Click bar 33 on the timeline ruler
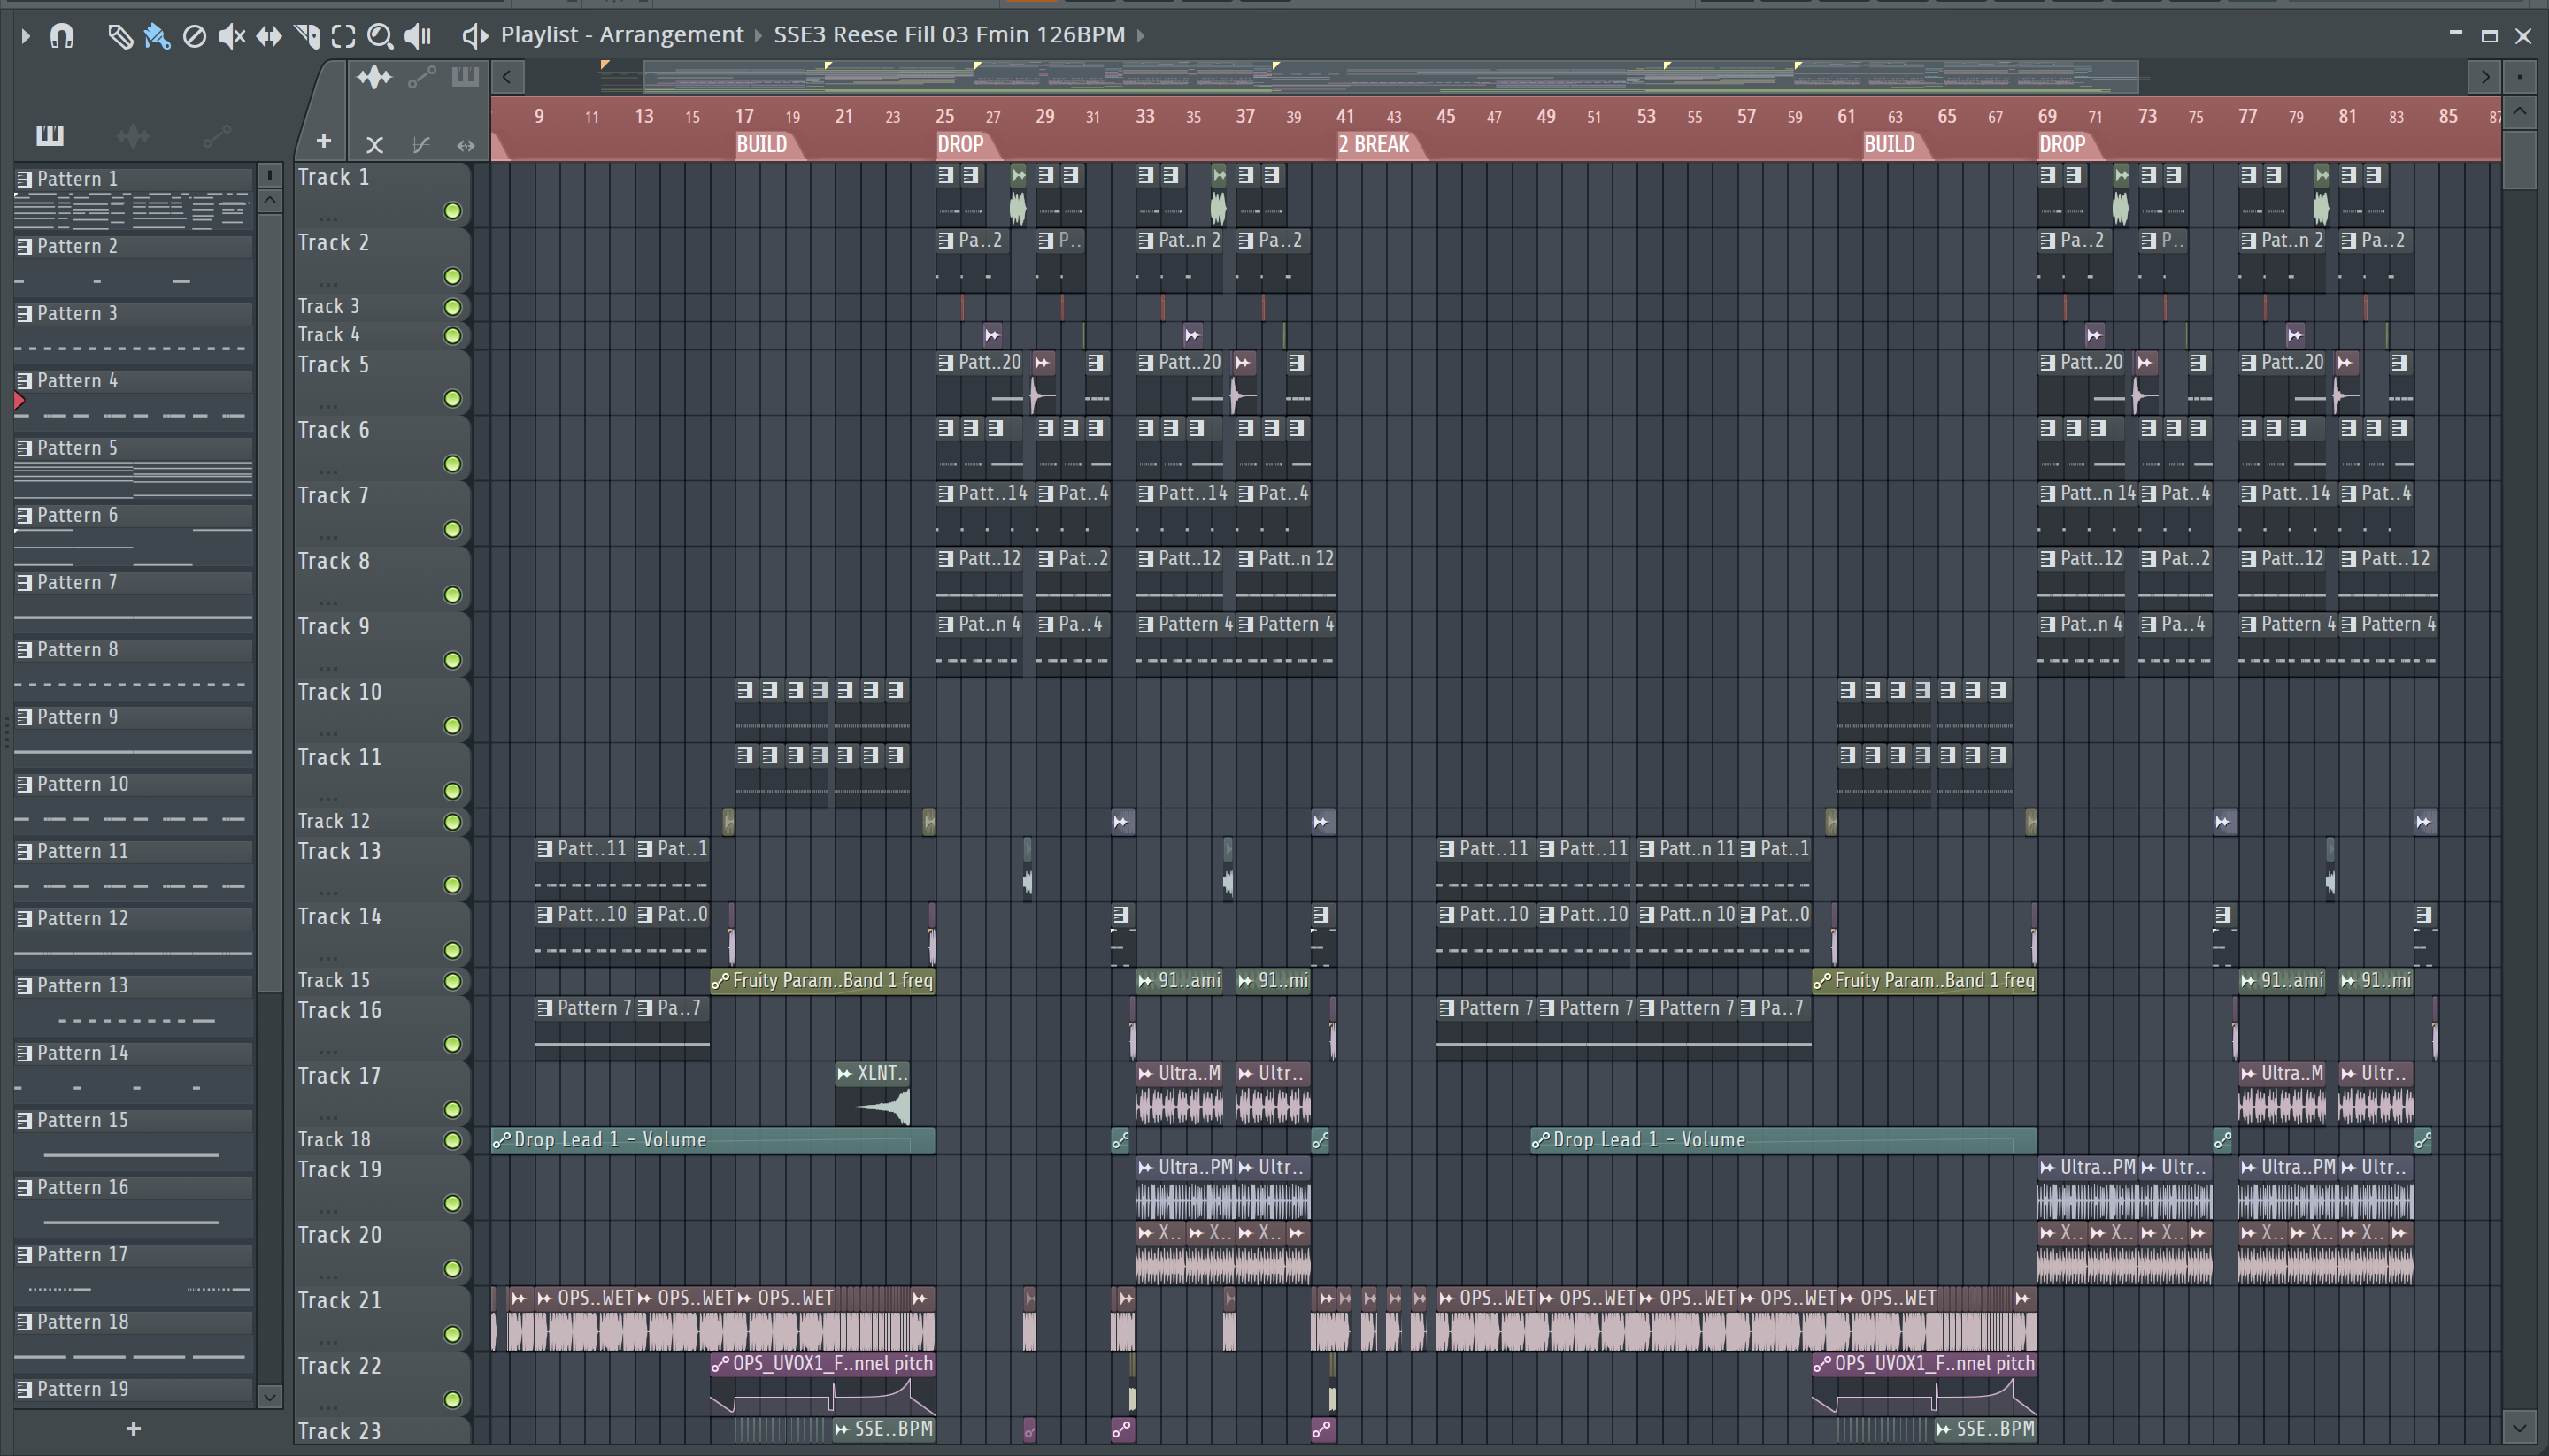This screenshot has height=1456, width=2549. point(1144,116)
